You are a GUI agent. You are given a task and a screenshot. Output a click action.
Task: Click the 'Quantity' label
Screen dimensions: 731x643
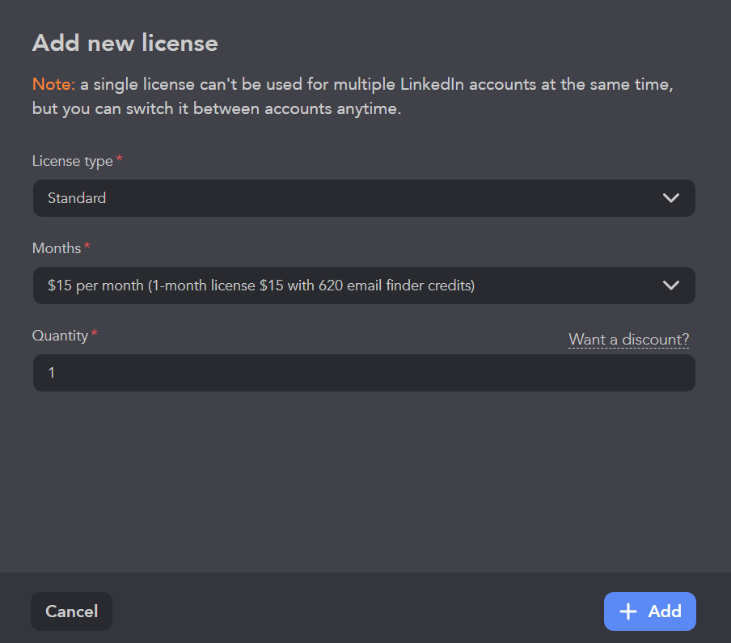[60, 335]
